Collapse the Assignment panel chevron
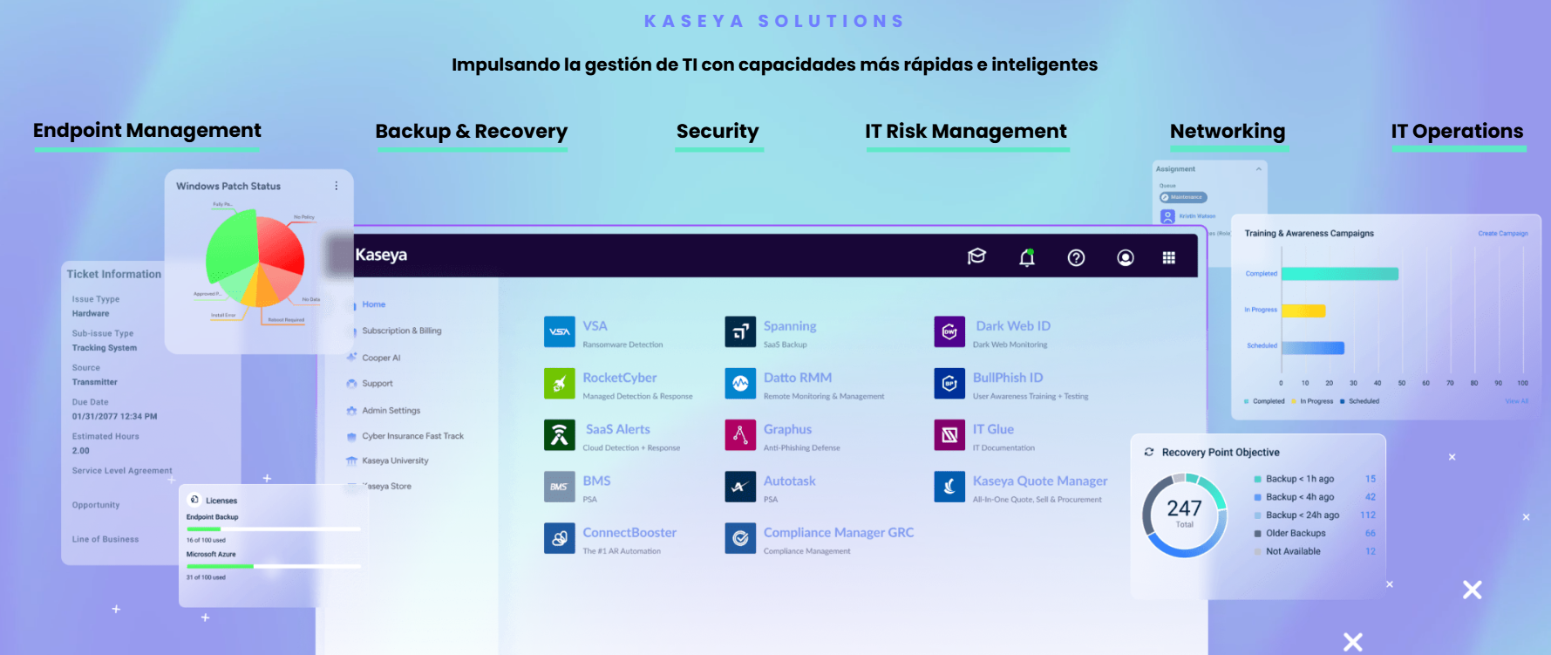1551x655 pixels. click(1258, 169)
